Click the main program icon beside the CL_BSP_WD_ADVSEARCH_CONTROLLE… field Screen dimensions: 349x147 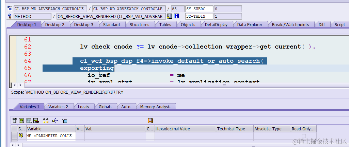[x=10, y=9]
